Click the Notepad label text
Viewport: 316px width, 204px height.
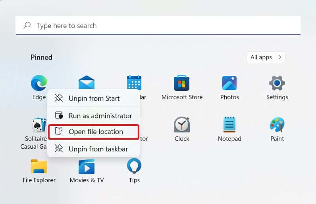pyautogui.click(x=229, y=139)
